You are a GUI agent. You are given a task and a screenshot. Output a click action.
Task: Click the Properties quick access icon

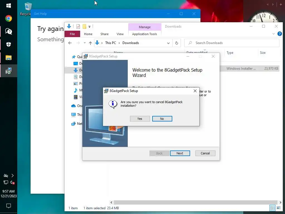click(78, 26)
